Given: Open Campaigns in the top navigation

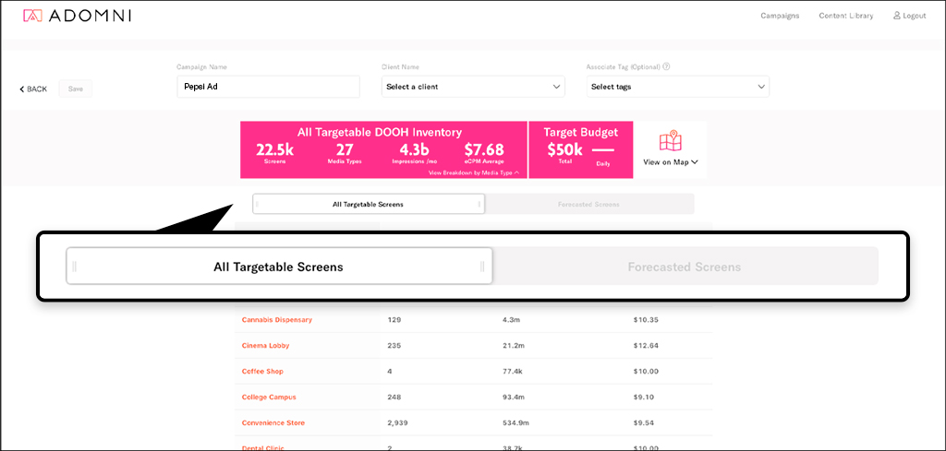Looking at the screenshot, I should [780, 16].
